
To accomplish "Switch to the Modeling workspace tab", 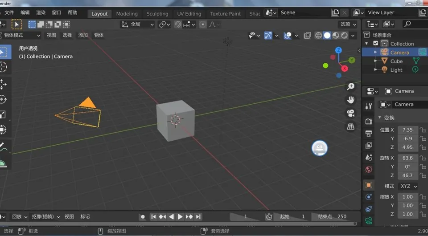I will 127,14.
